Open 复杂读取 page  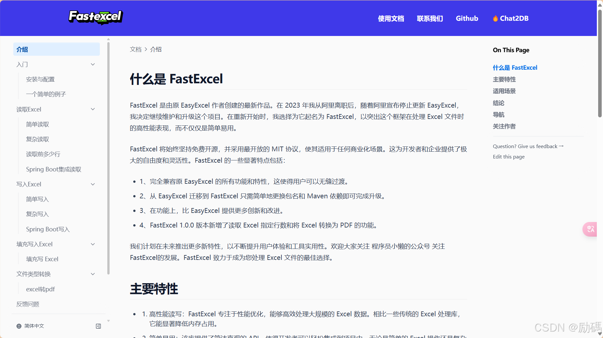[x=37, y=139]
